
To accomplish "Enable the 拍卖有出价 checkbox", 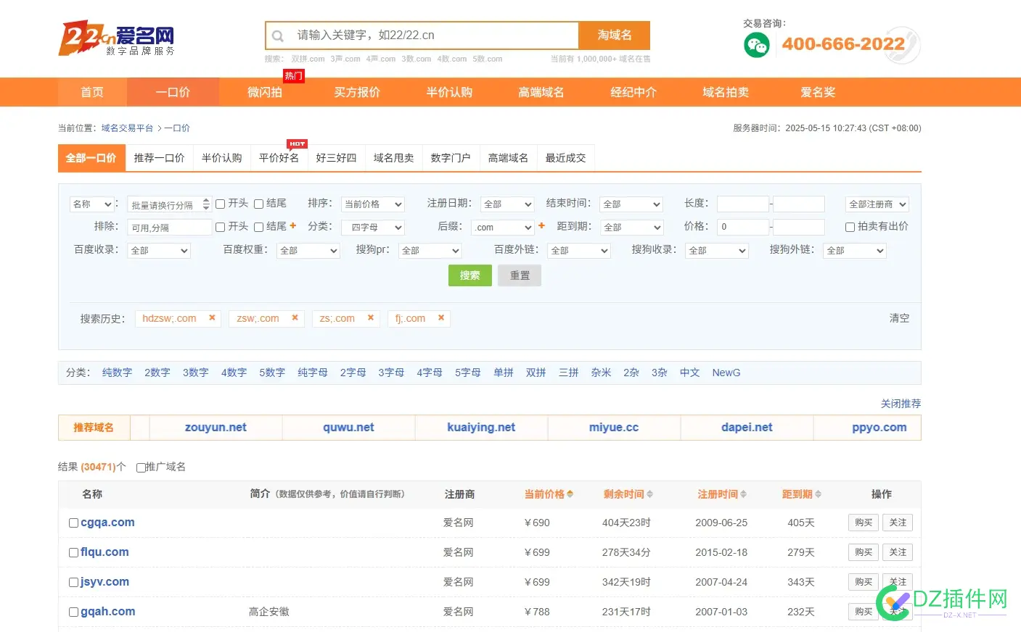I will click(x=850, y=227).
